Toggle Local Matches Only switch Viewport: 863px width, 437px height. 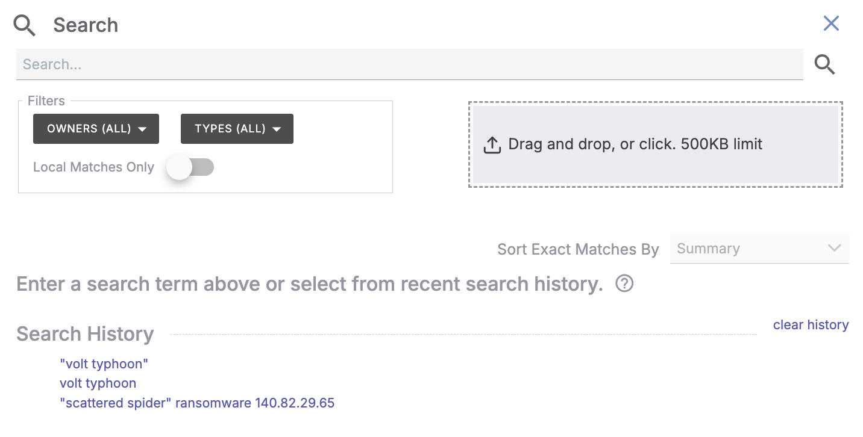pos(190,167)
